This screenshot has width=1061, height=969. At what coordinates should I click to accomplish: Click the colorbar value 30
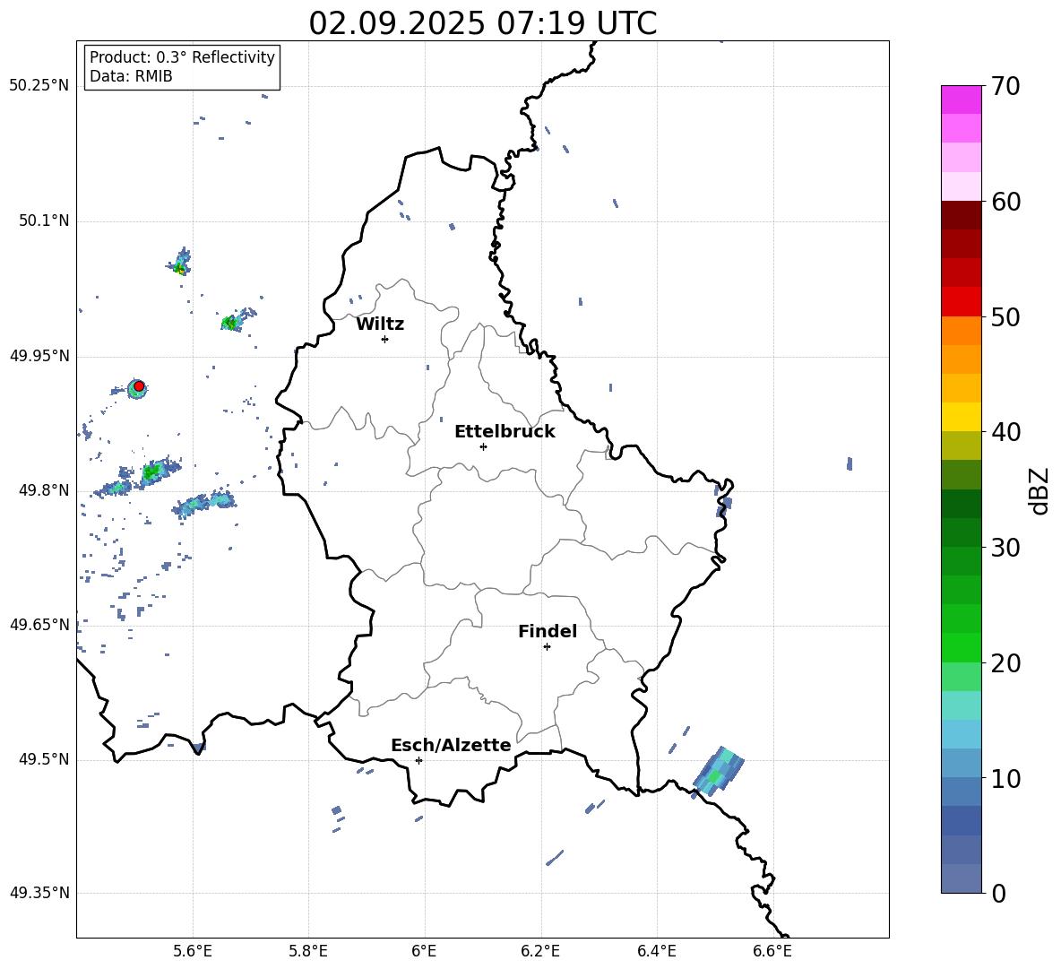(1005, 548)
